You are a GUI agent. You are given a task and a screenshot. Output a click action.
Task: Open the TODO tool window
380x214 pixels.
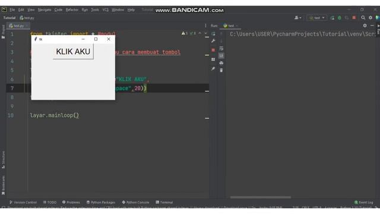click(x=50, y=202)
